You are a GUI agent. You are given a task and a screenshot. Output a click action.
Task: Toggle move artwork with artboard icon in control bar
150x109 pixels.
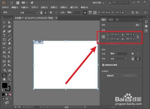click(x=85, y=13)
